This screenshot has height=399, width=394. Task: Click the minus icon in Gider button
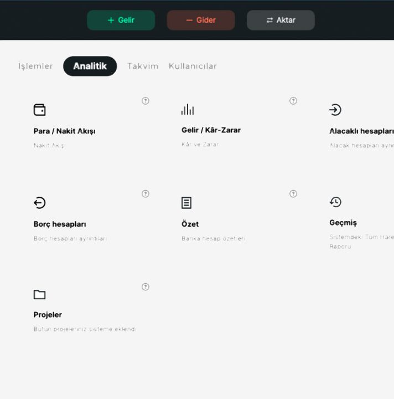[189, 20]
